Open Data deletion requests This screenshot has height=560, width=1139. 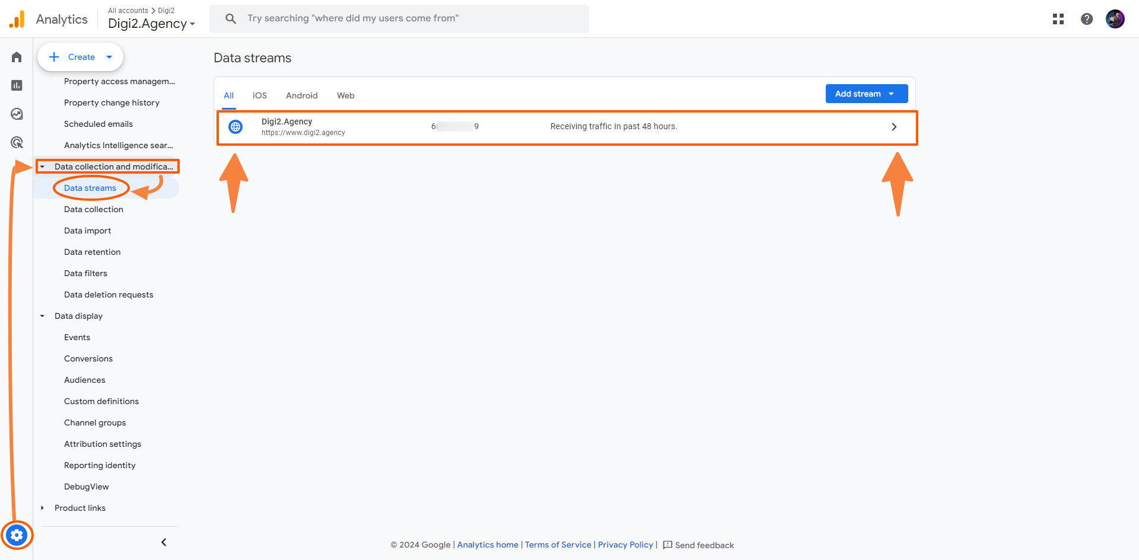tap(109, 295)
